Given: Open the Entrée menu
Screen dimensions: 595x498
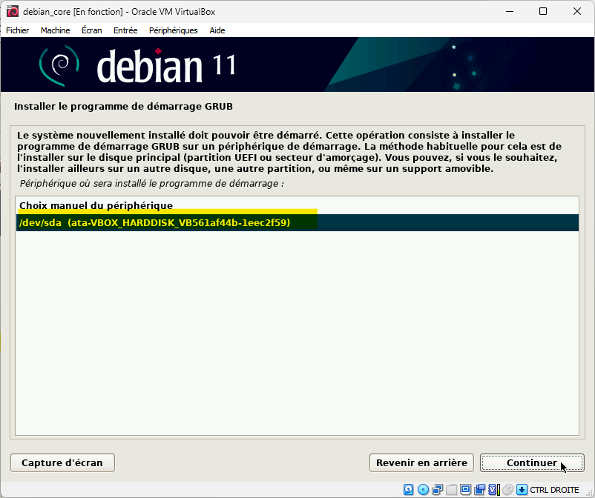Looking at the screenshot, I should (x=125, y=30).
